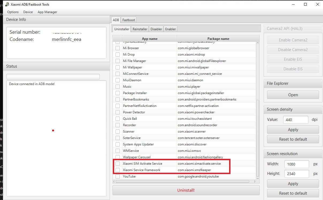Select package com.google.android.youtube
The width and height of the screenshot is (323, 200).
[x=198, y=176]
